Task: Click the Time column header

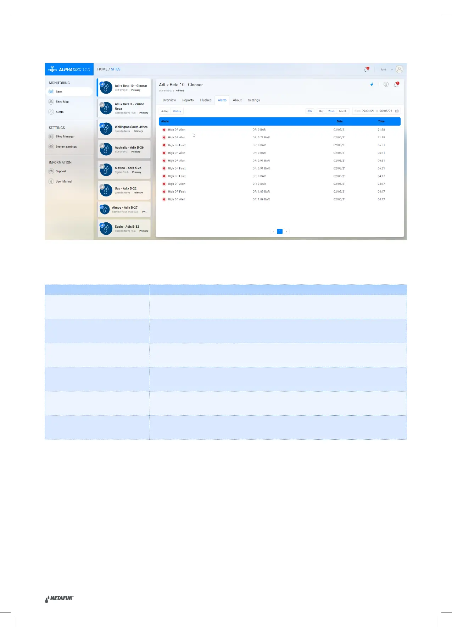Action: click(381, 121)
